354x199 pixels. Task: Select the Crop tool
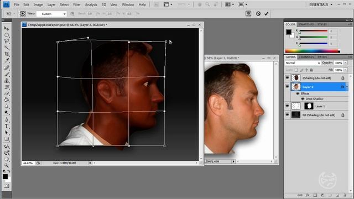click(6, 54)
